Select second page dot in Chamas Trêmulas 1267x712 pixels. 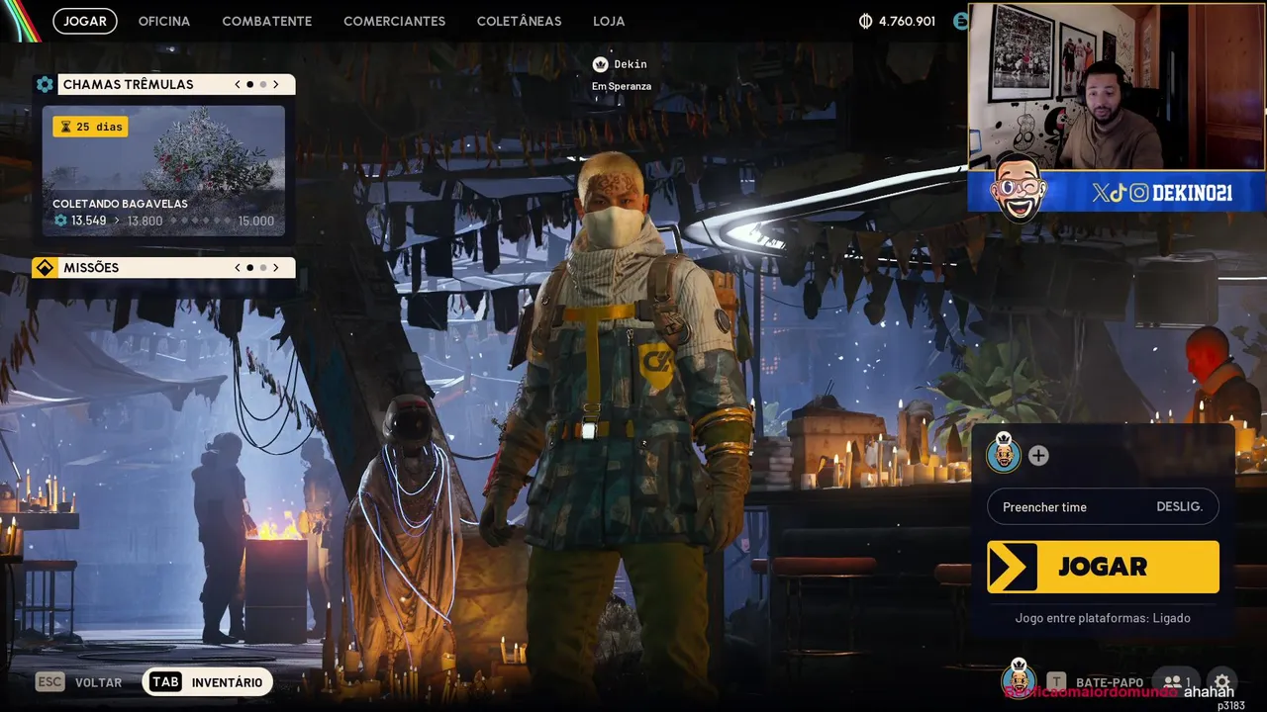(x=263, y=84)
